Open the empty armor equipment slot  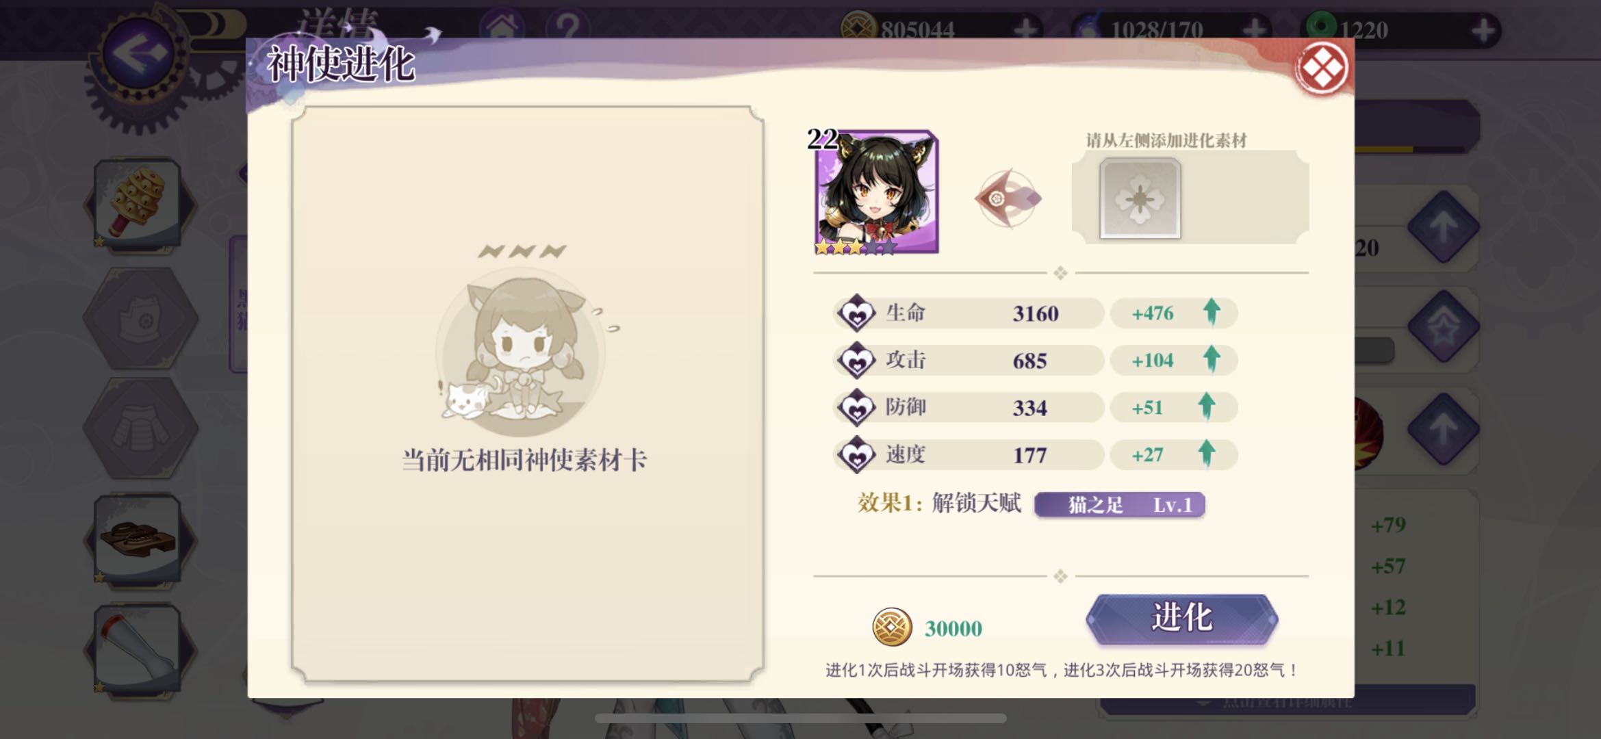point(140,428)
